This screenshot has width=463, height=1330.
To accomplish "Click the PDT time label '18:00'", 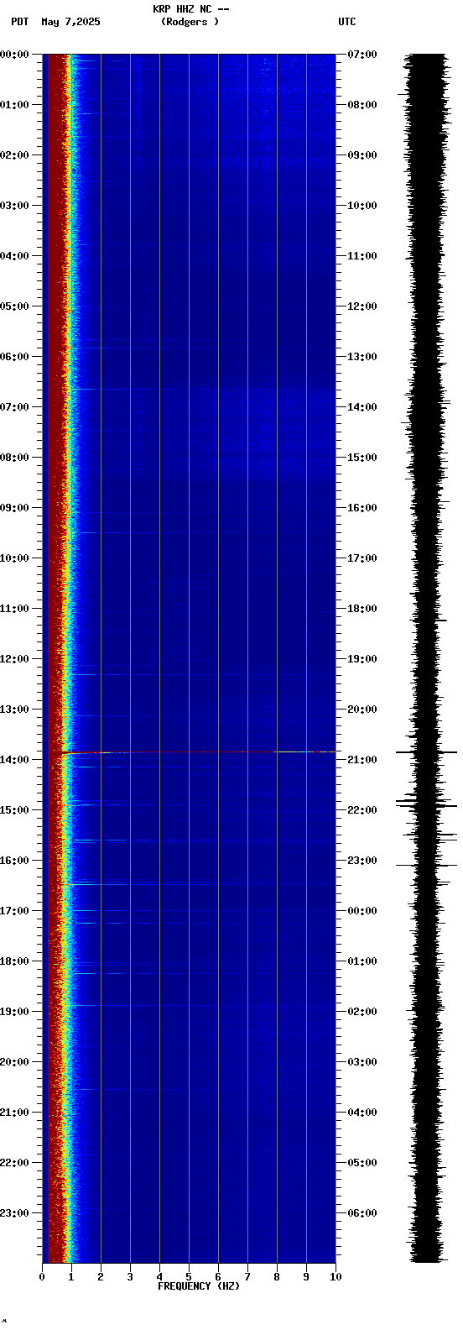I will (x=14, y=961).
